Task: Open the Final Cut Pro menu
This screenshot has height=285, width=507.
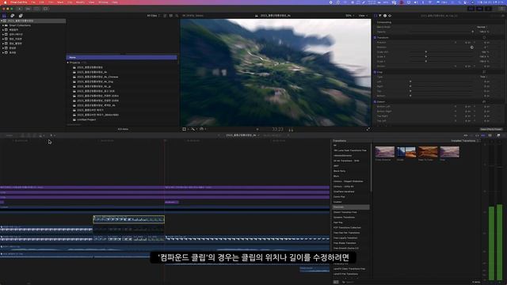Action: (18, 2)
